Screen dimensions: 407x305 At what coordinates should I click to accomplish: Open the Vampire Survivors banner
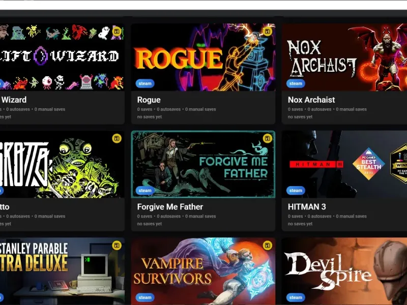[203, 271]
